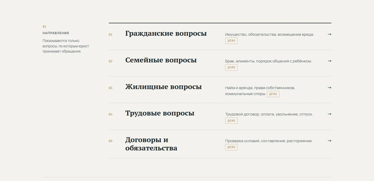Click the ДЕМО badge after коммунальные споры

273,94
